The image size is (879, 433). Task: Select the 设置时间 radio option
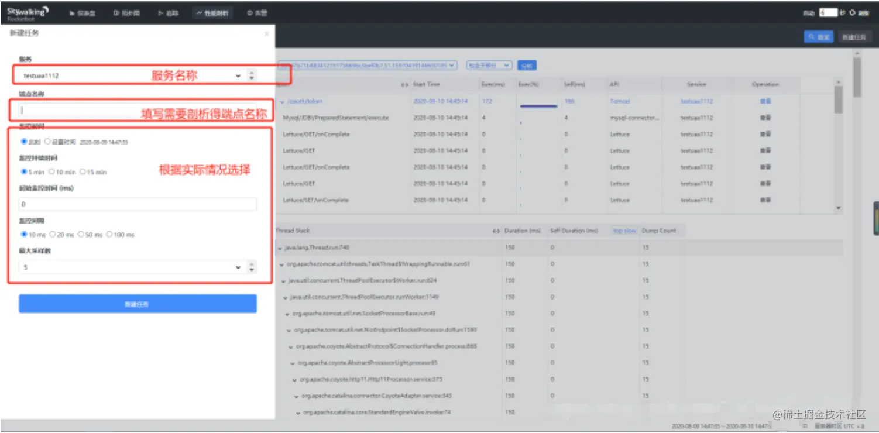pos(47,142)
